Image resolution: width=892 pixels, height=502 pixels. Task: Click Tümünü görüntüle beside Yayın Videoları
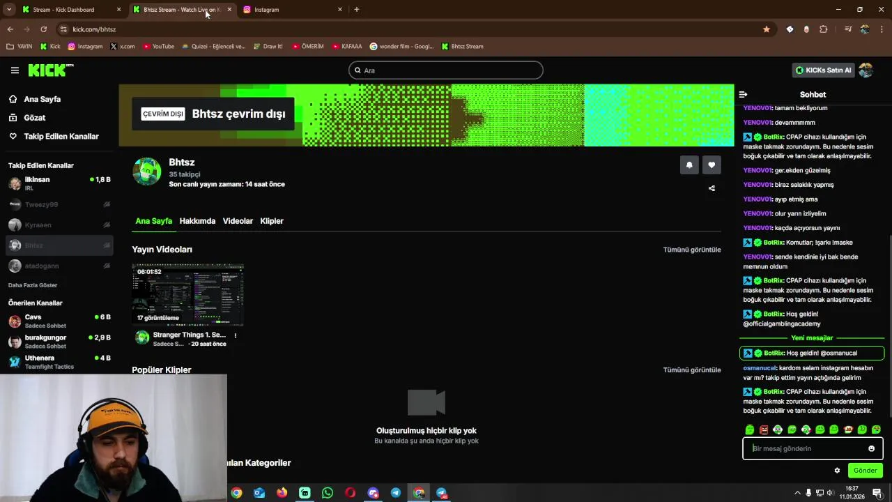click(x=692, y=250)
